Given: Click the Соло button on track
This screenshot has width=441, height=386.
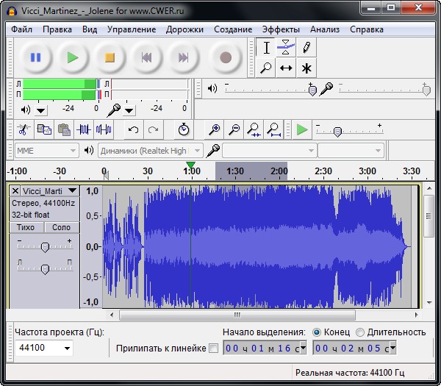Looking at the screenshot, I should pos(61,228).
